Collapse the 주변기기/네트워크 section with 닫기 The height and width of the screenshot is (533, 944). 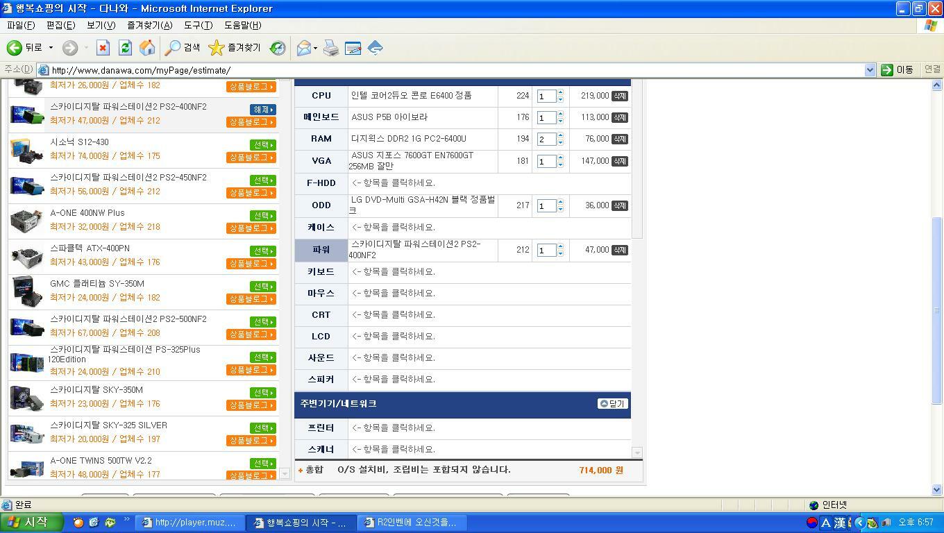pyautogui.click(x=612, y=404)
